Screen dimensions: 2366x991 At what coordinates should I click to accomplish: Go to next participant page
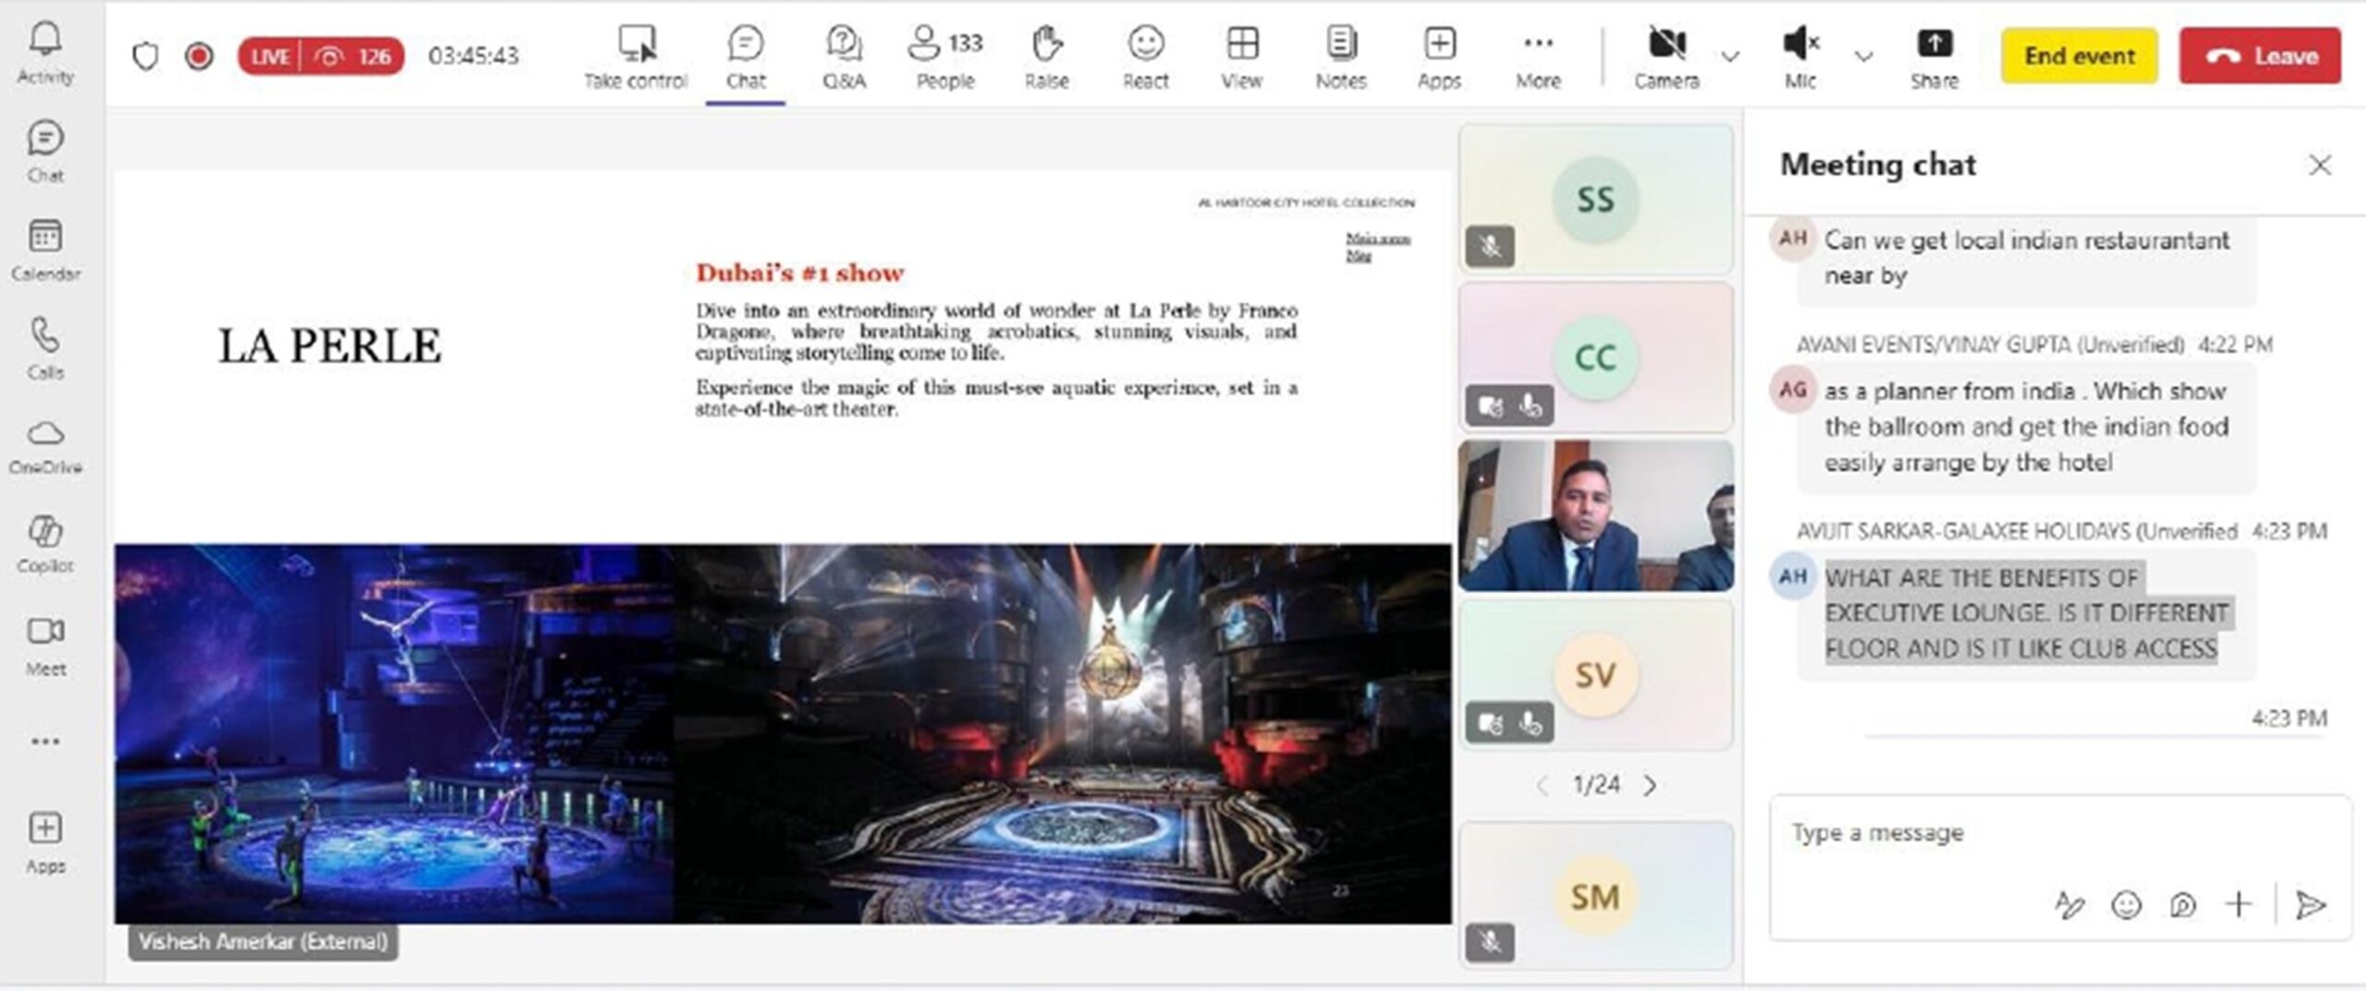click(1650, 785)
